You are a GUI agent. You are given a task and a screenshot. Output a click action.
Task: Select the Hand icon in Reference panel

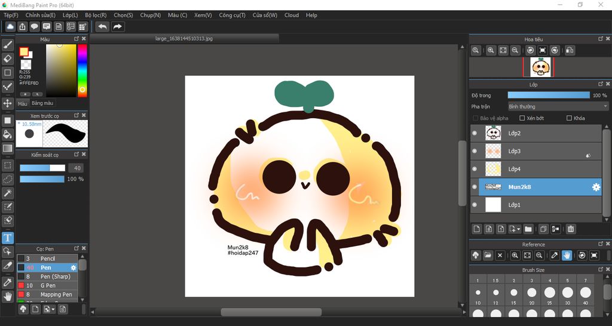click(x=567, y=256)
